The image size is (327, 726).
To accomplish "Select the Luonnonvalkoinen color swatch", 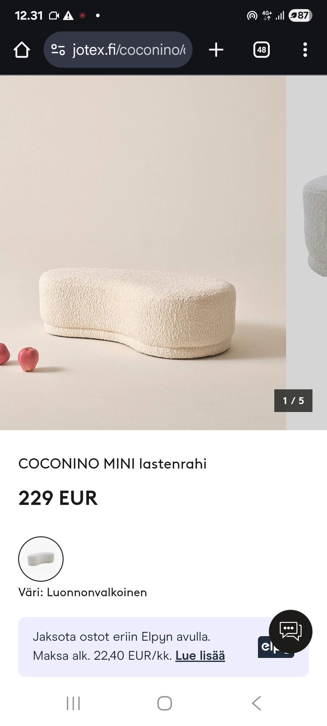I will pos(41,559).
